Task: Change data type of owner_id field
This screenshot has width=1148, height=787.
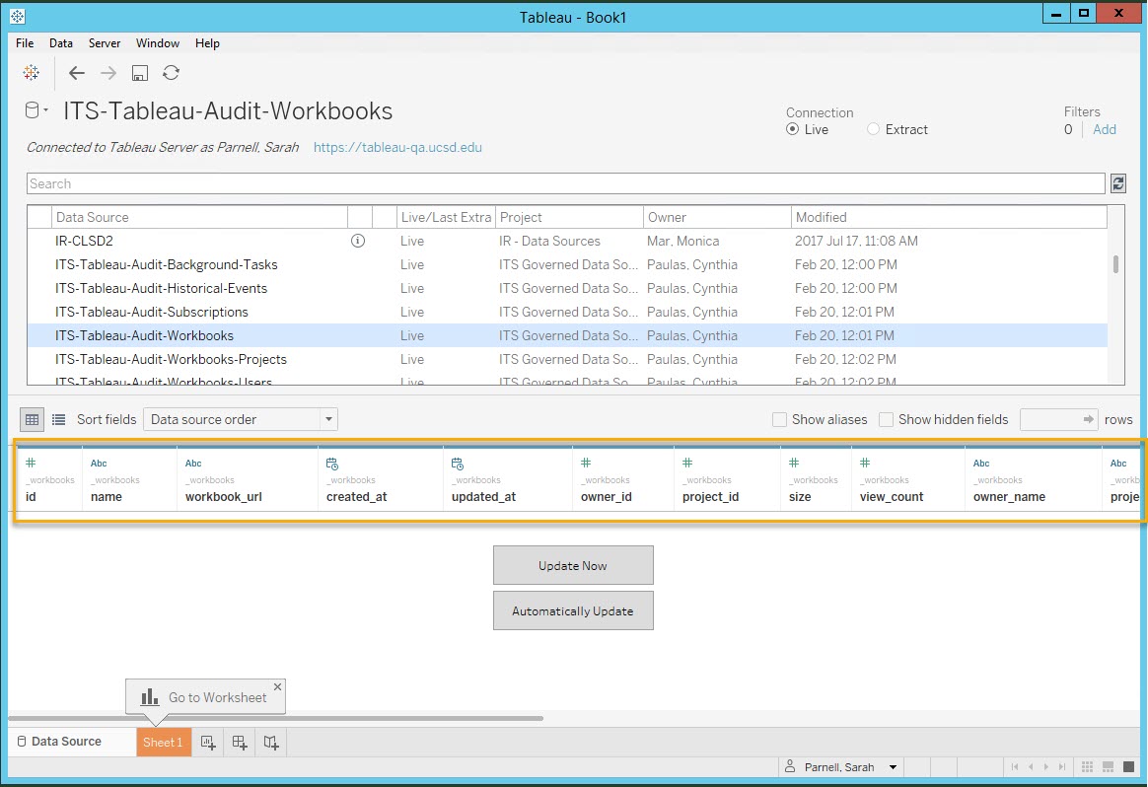Action: pyautogui.click(x=586, y=463)
